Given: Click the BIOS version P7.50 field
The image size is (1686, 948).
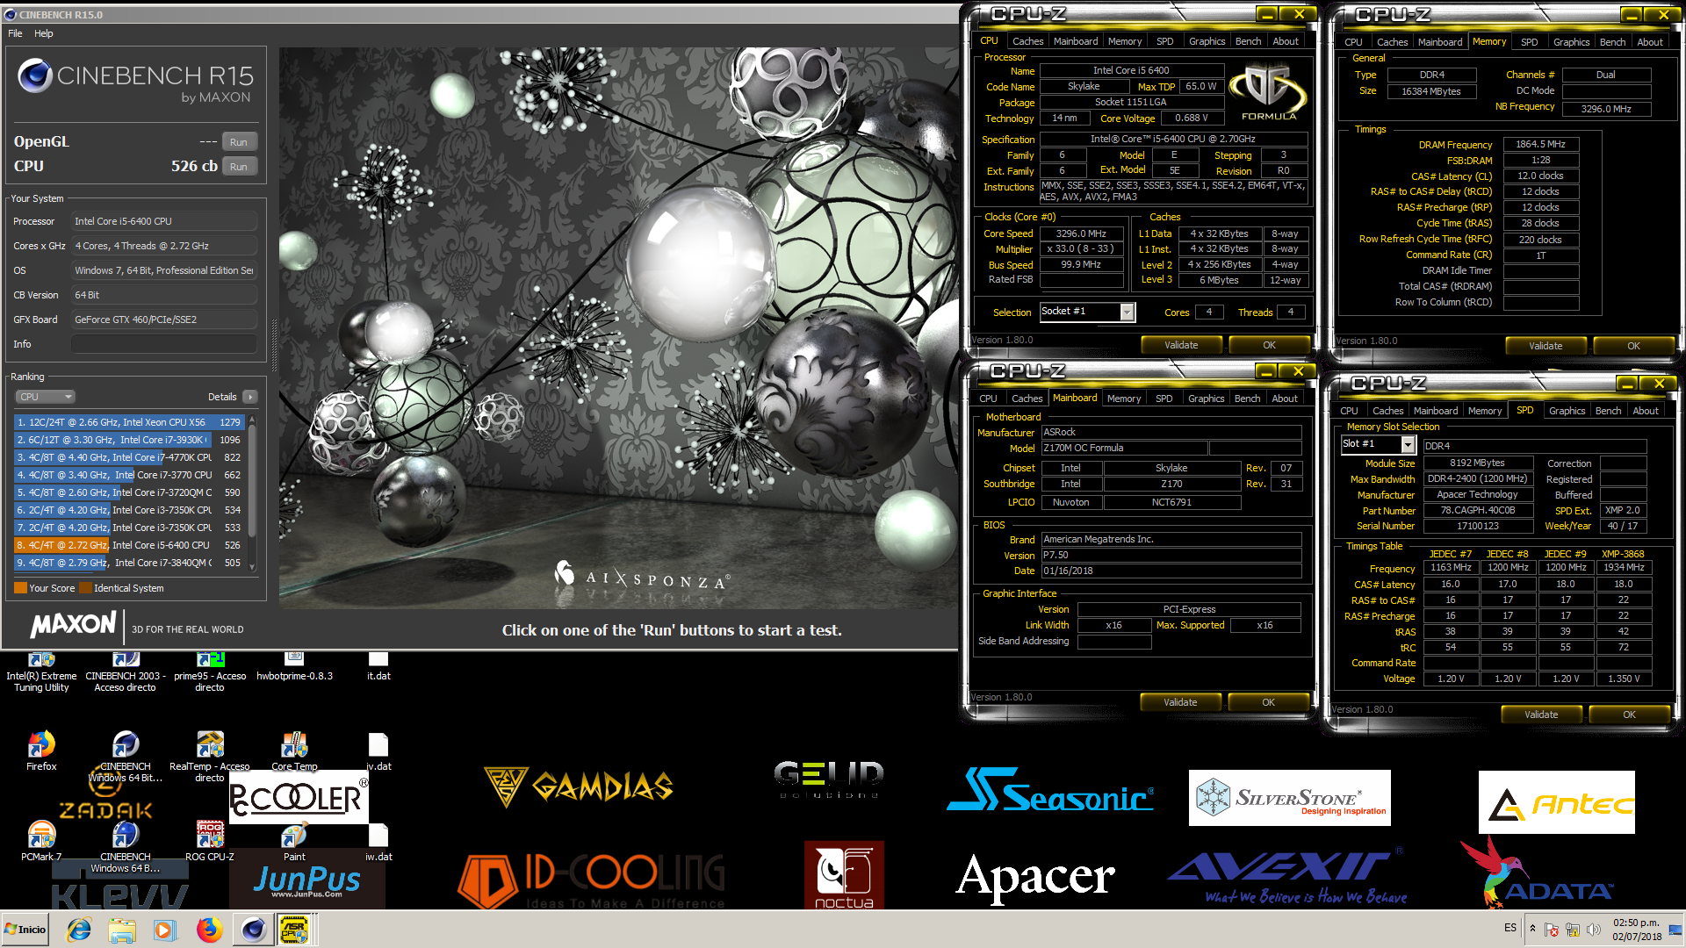Looking at the screenshot, I should point(1171,555).
